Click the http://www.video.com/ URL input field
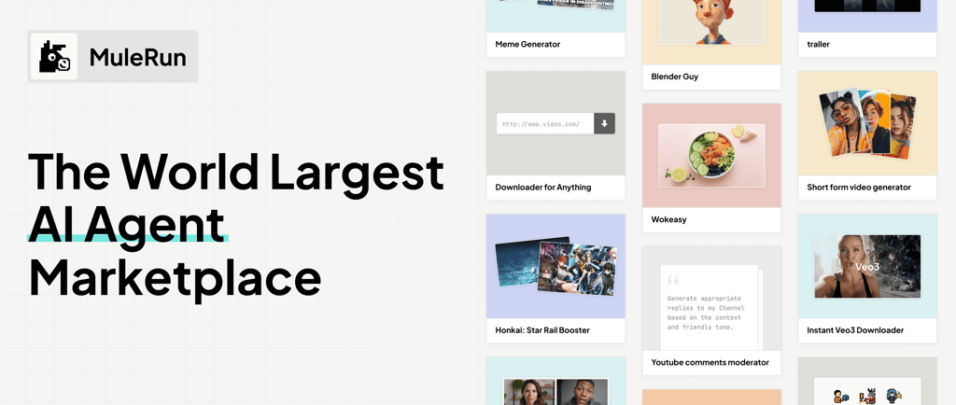The width and height of the screenshot is (956, 405). [x=545, y=123]
